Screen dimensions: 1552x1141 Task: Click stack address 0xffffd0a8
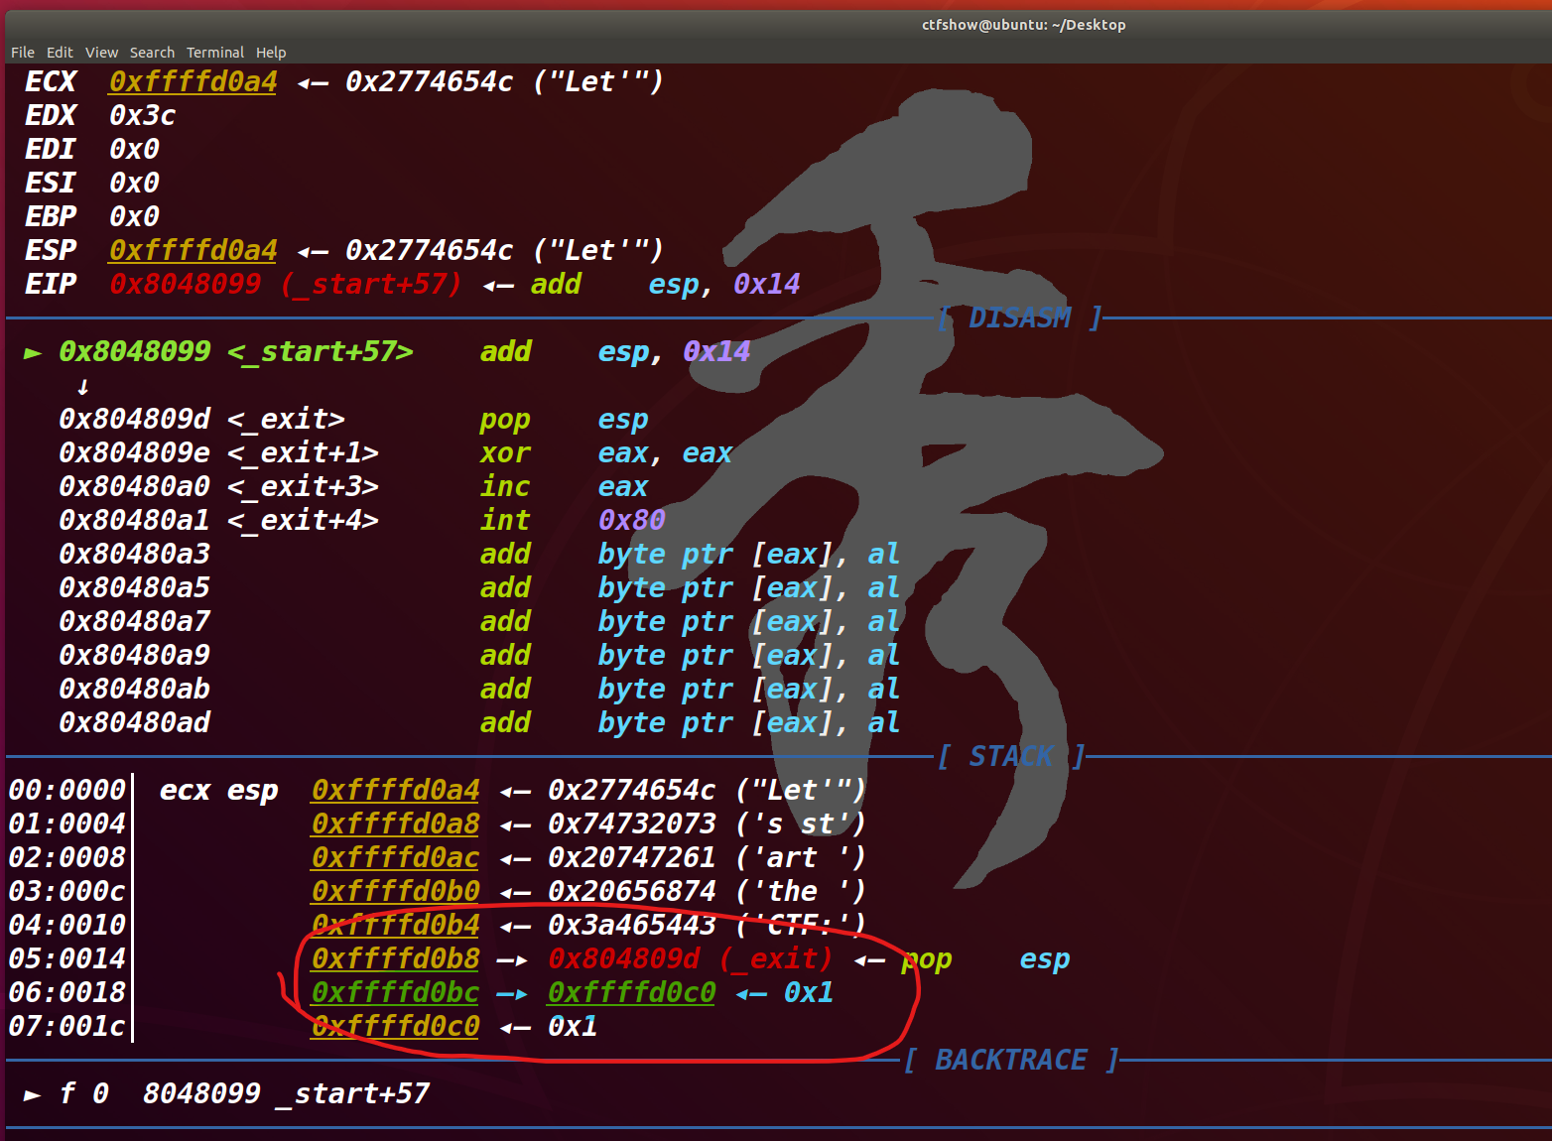pyautogui.click(x=395, y=824)
